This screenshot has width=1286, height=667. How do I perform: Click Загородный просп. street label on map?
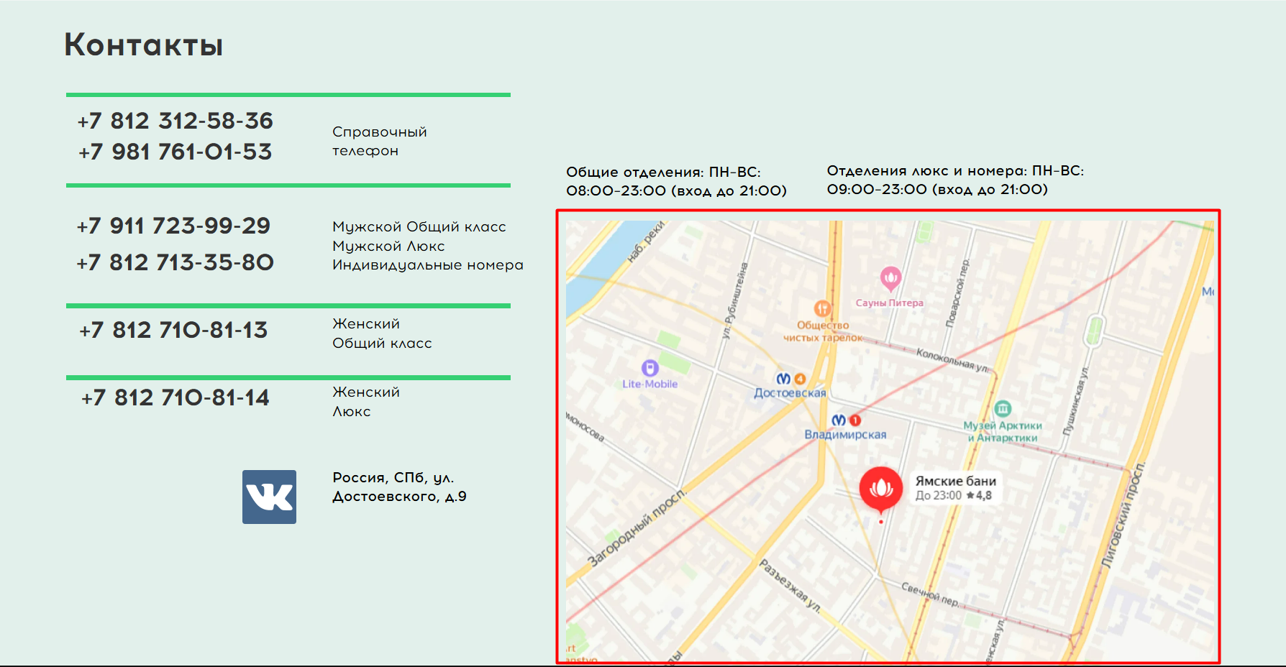[636, 529]
